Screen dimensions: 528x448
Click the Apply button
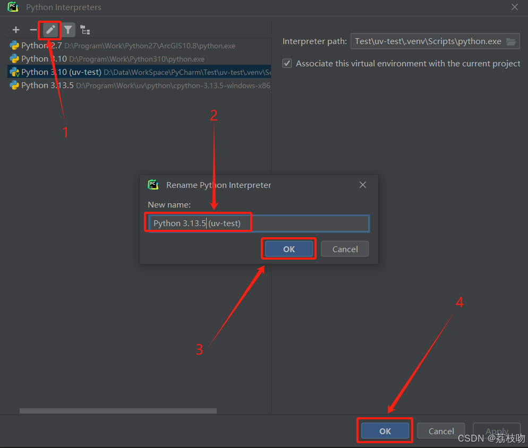[x=497, y=431]
